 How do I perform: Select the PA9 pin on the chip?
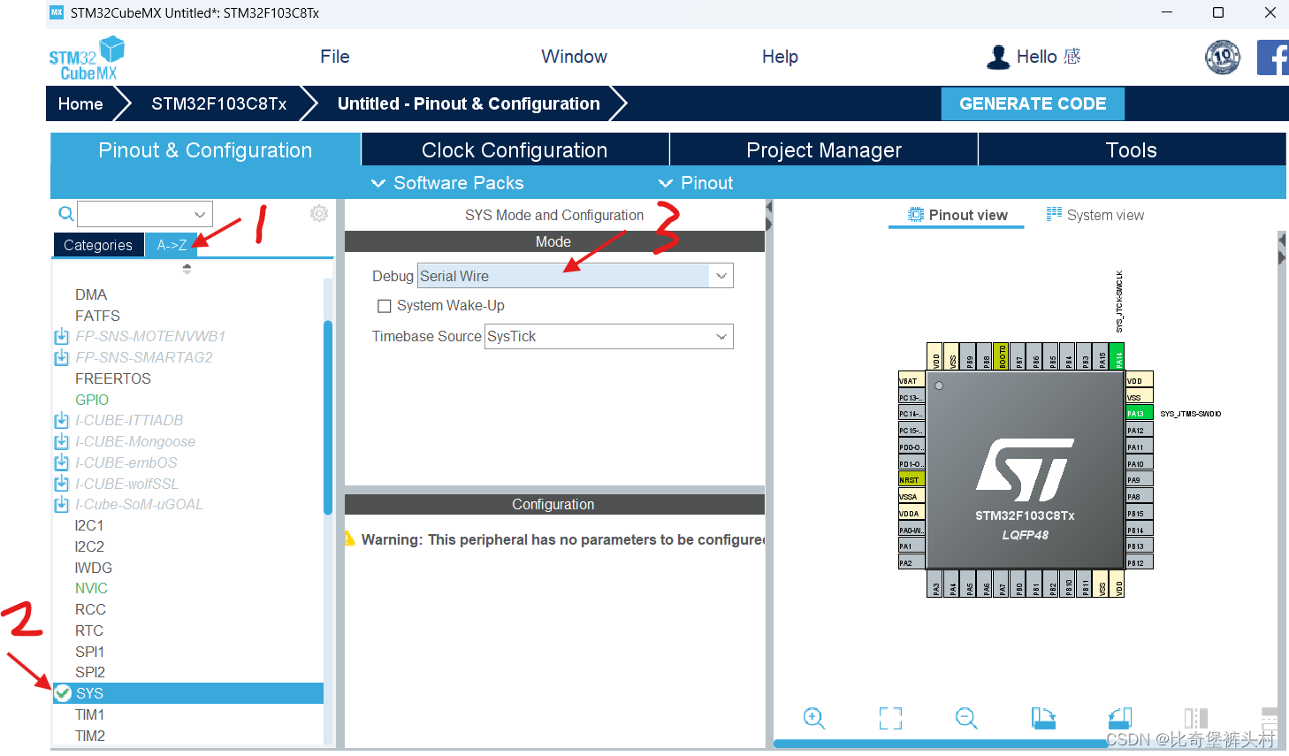[x=1139, y=480]
